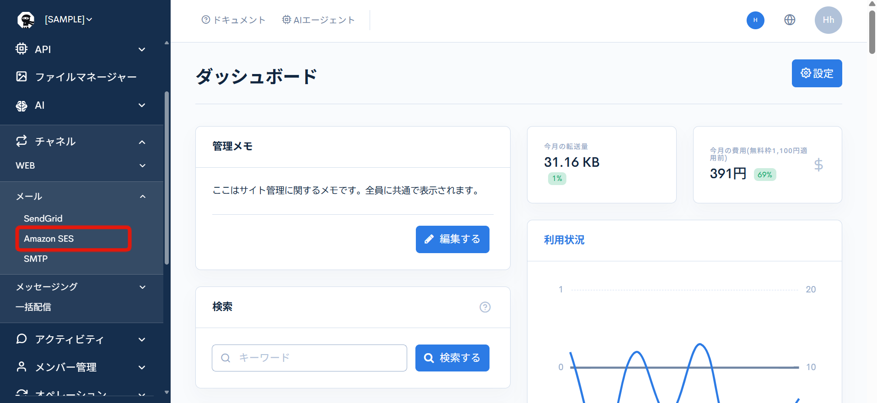Viewport: 877px width, 403px height.
Task: Click the 検索する search button
Action: (452, 358)
